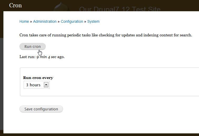The width and height of the screenshot is (199, 136).
Task: Click the separator between Home and Administration
Action: point(31,21)
